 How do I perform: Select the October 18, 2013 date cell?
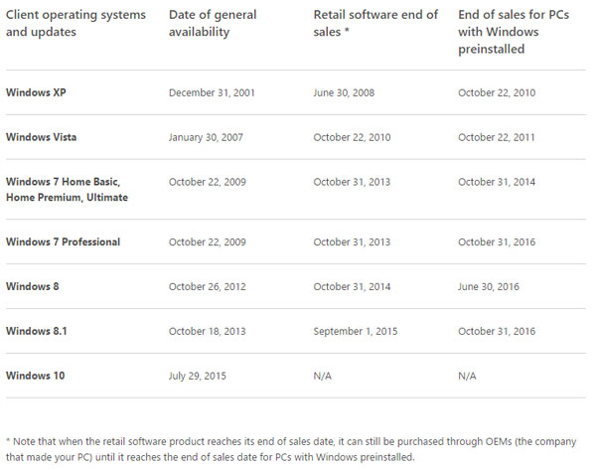(x=207, y=331)
